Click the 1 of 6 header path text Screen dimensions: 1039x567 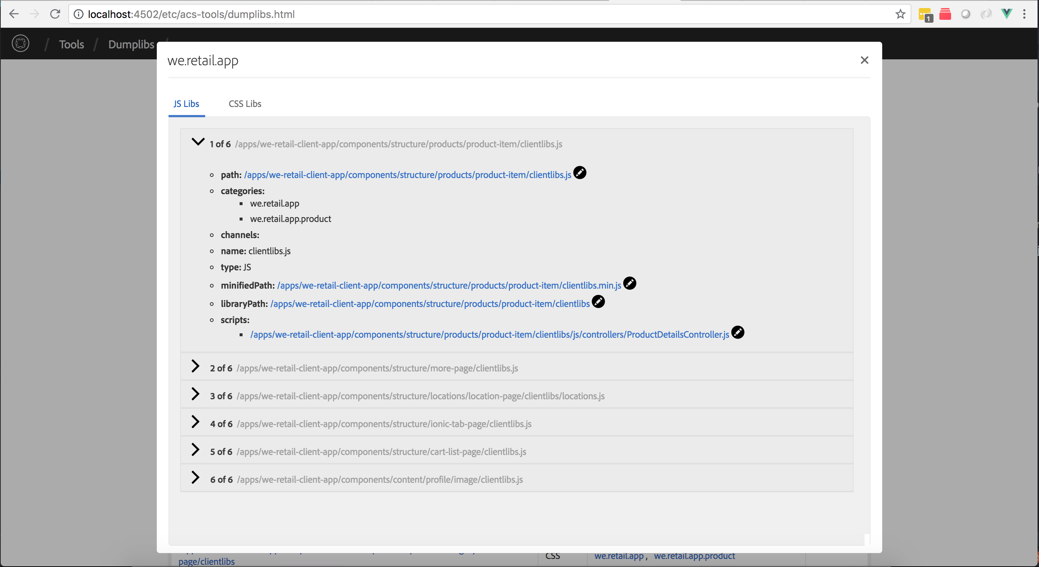coord(399,144)
